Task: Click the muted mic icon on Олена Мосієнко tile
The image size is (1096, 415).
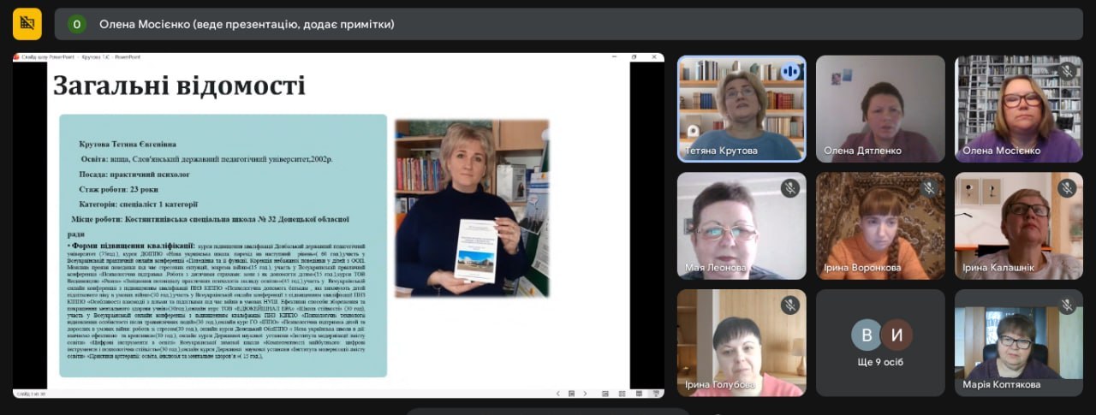Action: pos(1067,71)
